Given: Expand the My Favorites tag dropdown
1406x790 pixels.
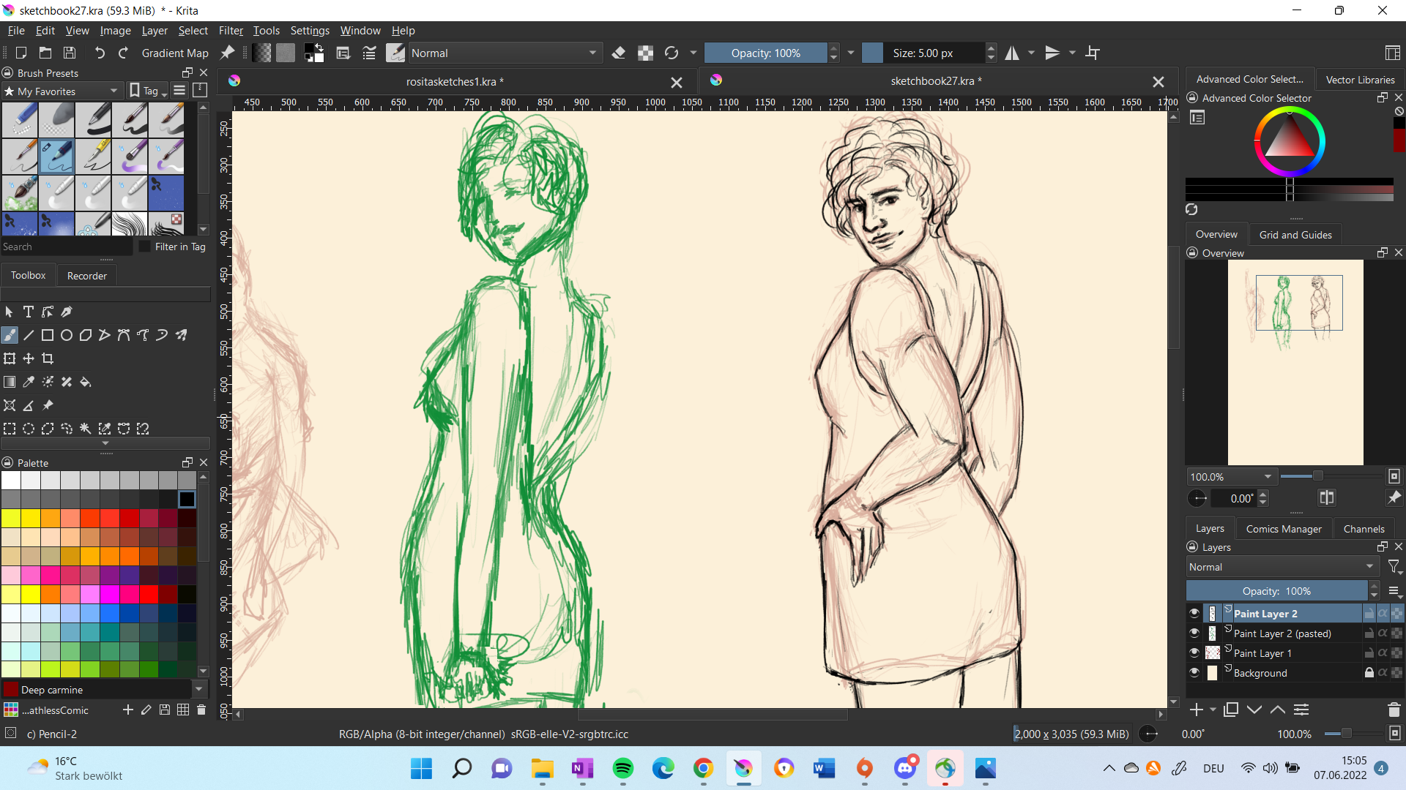Looking at the screenshot, I should (x=62, y=91).
